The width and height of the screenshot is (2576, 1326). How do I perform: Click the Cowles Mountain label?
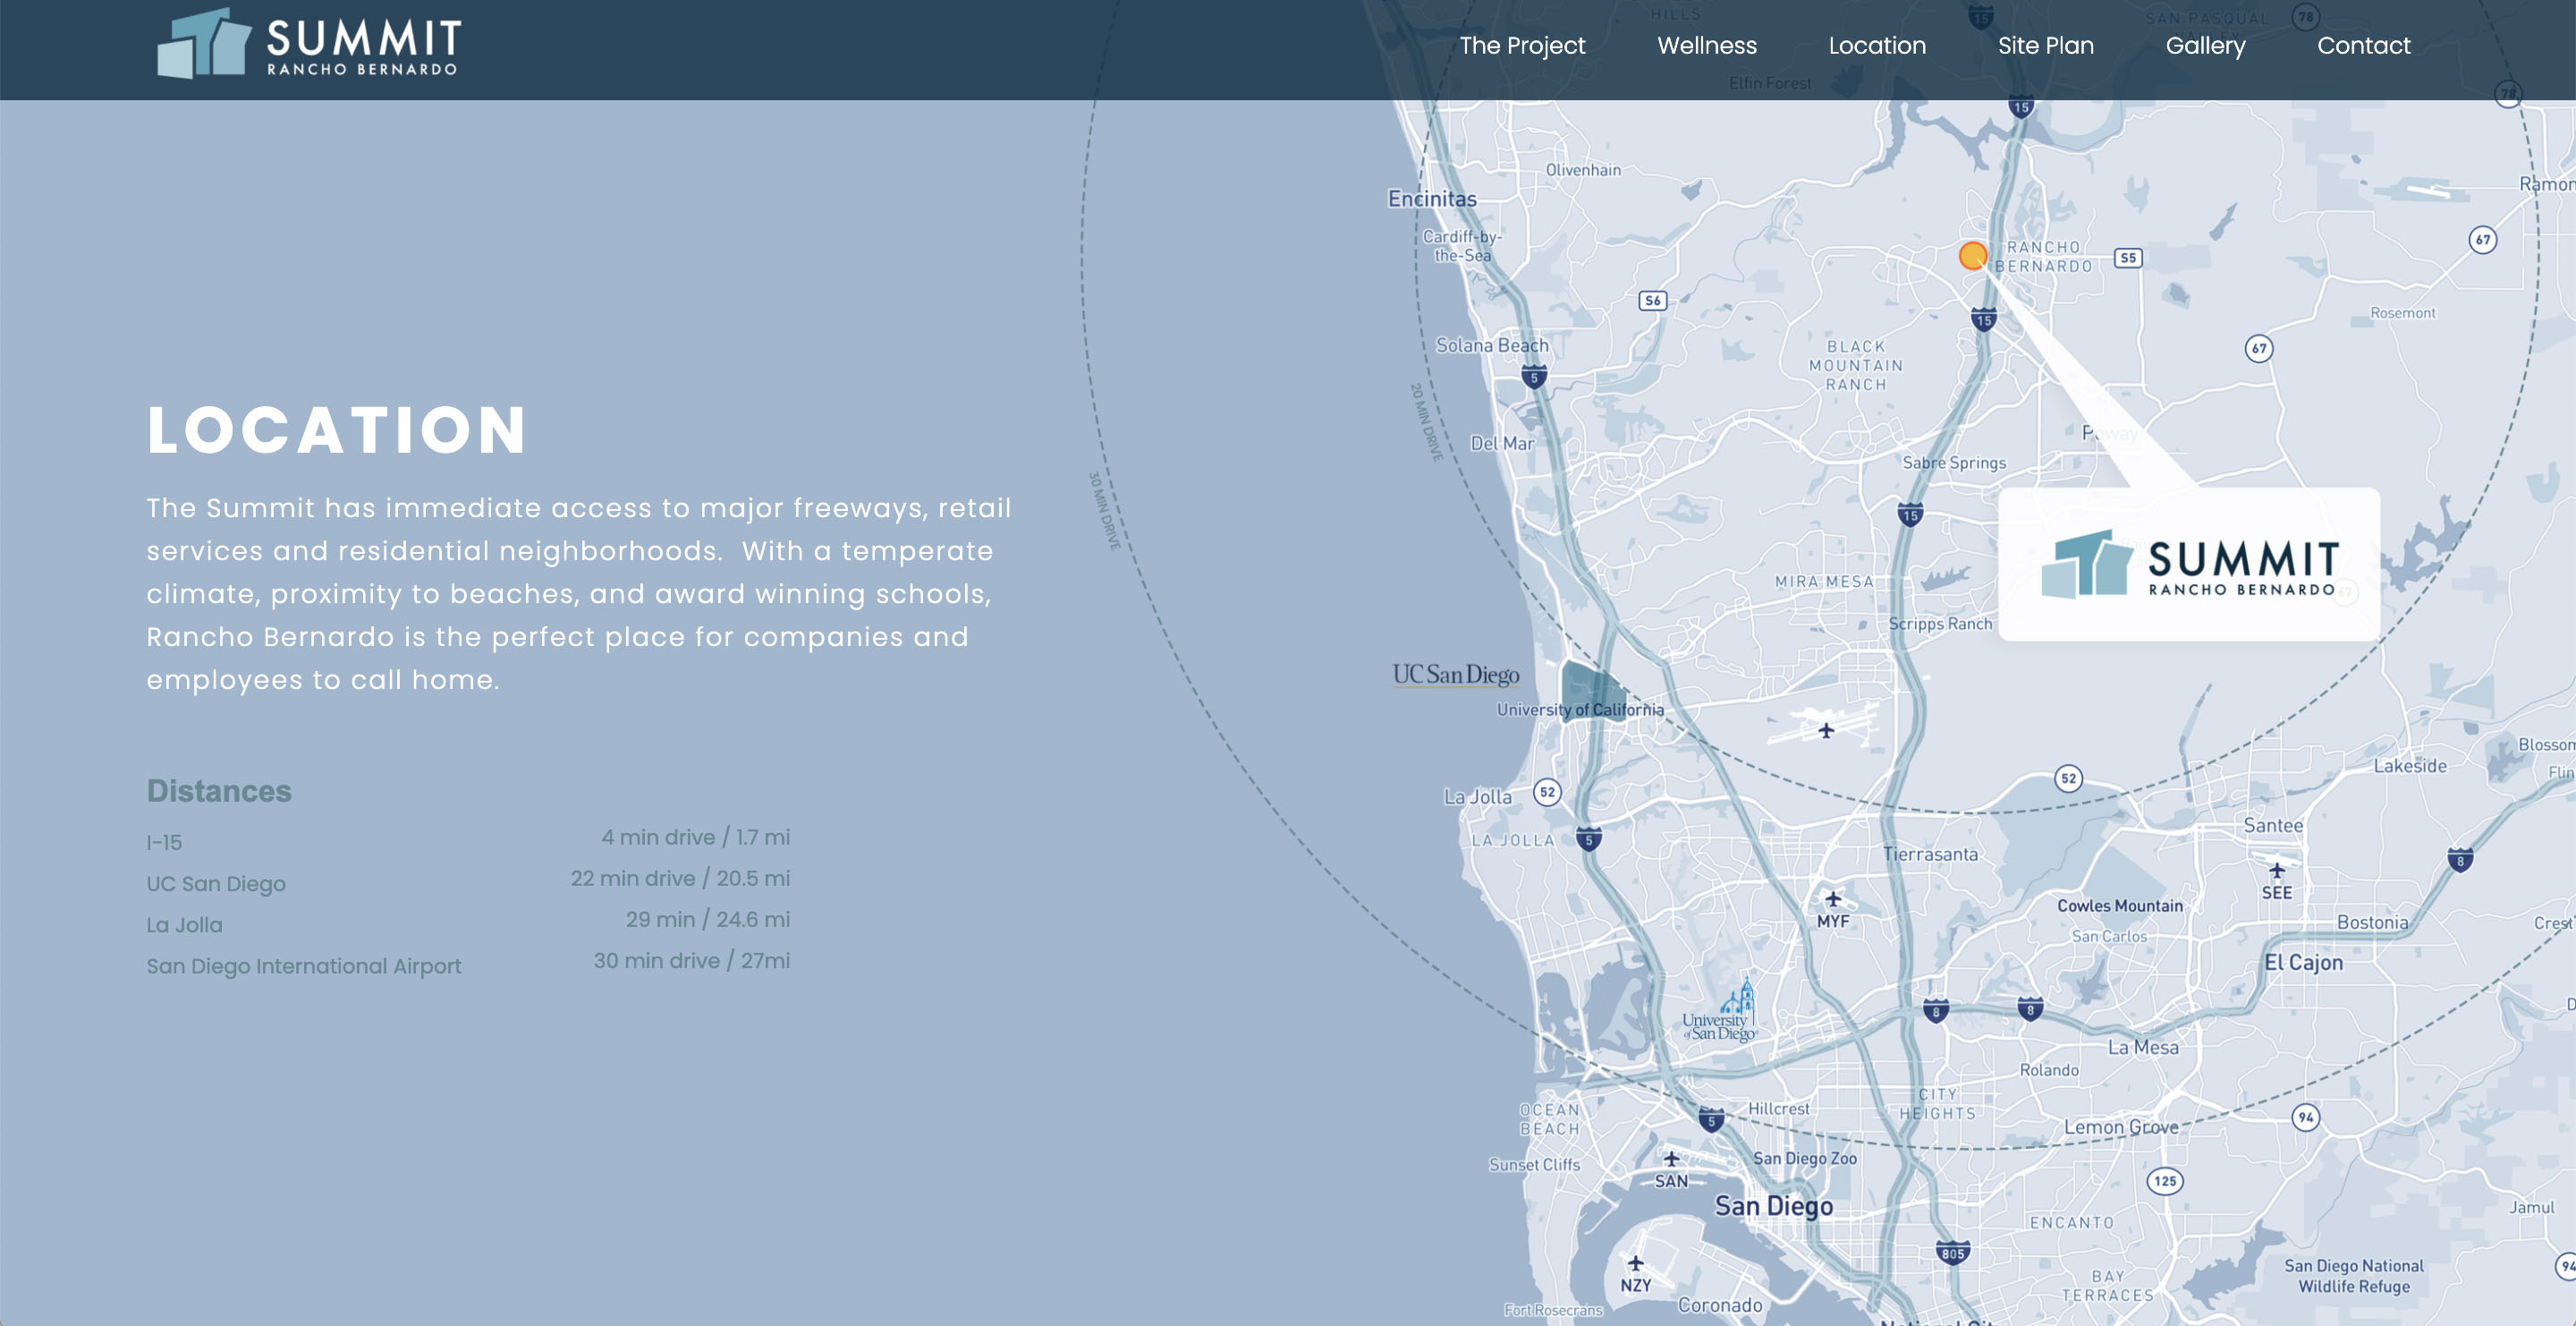(x=2120, y=905)
